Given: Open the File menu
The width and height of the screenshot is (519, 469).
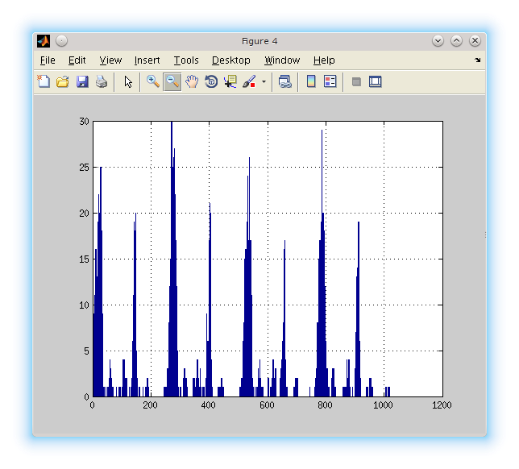Looking at the screenshot, I should pyautogui.click(x=48, y=60).
